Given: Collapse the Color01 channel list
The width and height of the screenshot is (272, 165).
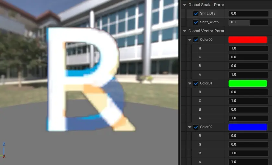Looking at the screenshot, I should point(190,83).
